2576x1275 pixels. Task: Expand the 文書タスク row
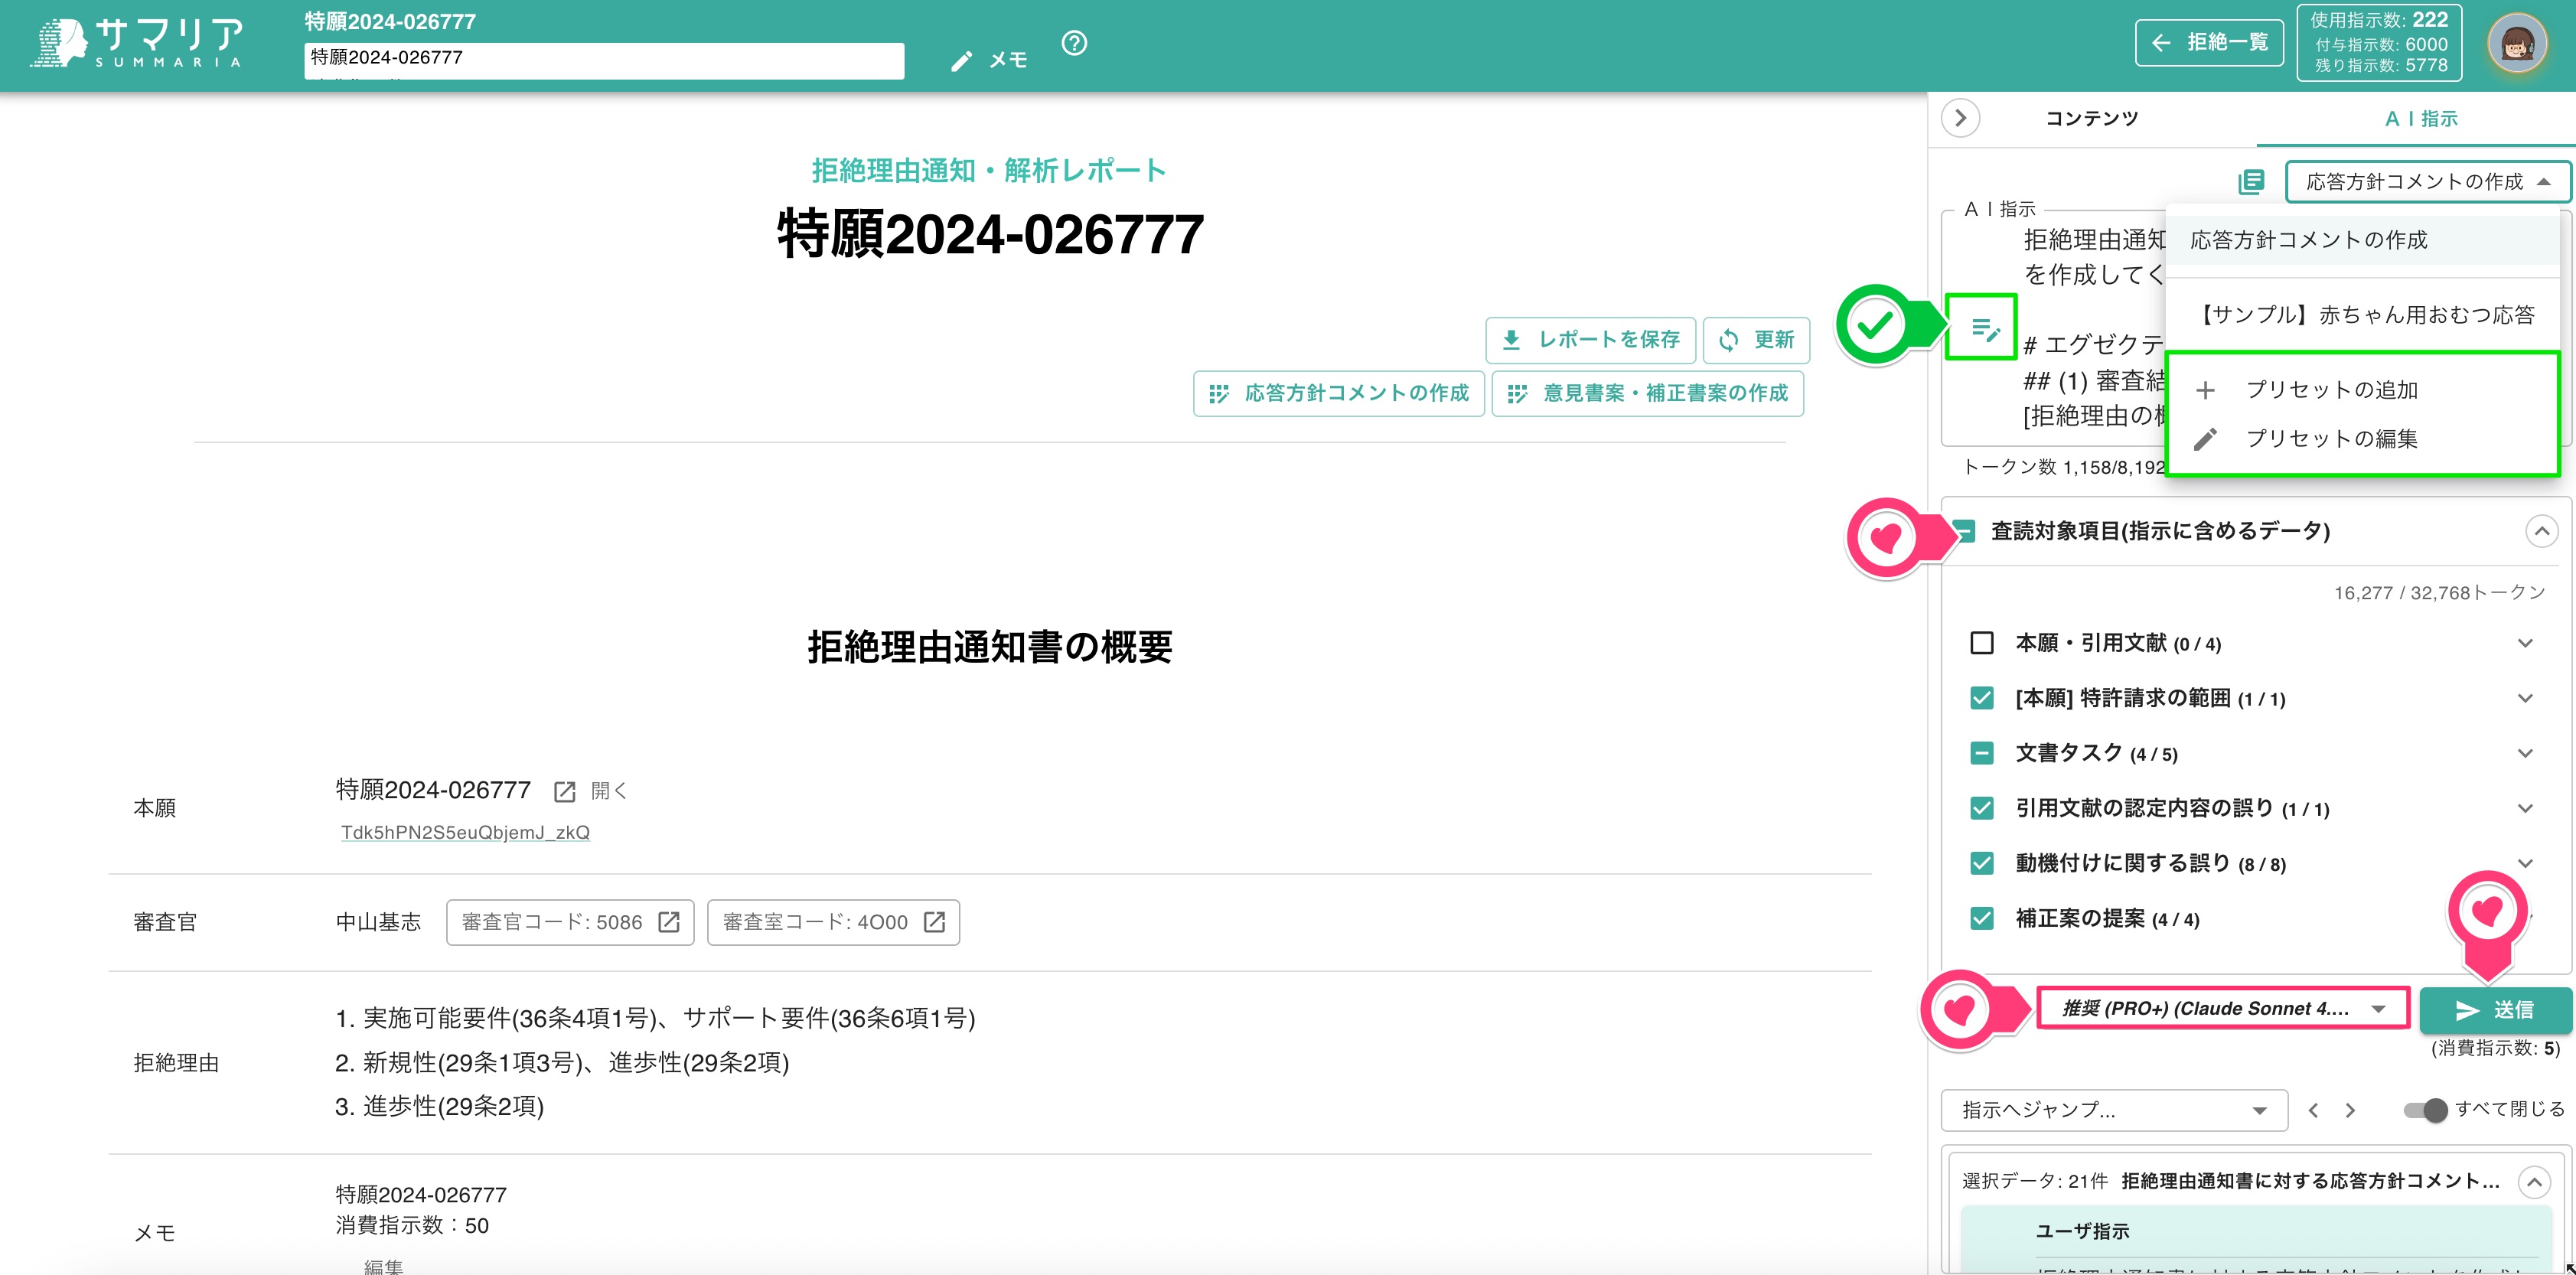pos(2525,753)
